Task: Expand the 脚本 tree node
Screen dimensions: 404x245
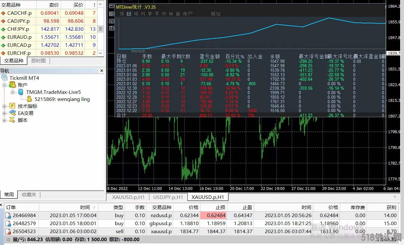Action: point(4,120)
